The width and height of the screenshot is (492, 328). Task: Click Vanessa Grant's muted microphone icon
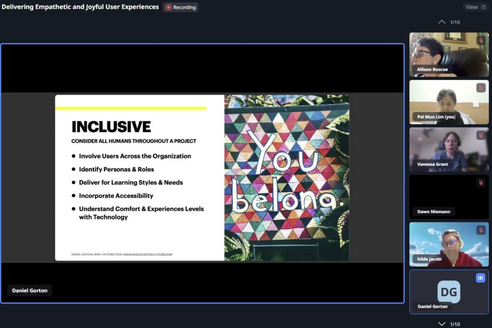tap(480, 135)
